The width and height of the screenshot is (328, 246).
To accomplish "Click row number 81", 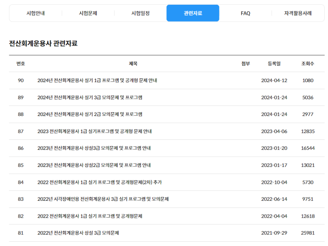I will point(21,233).
